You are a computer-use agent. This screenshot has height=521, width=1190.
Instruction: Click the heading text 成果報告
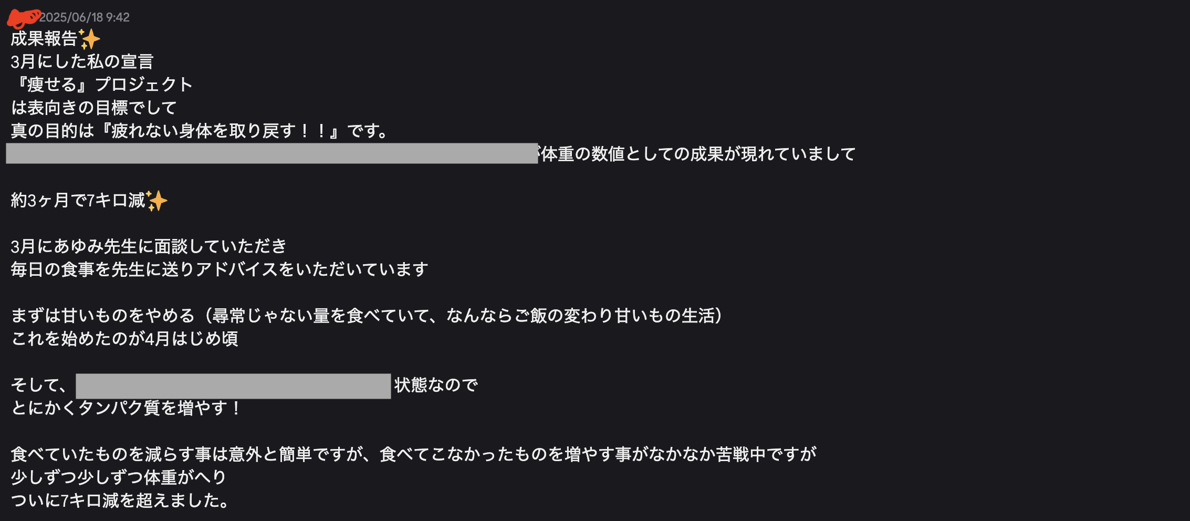44,38
